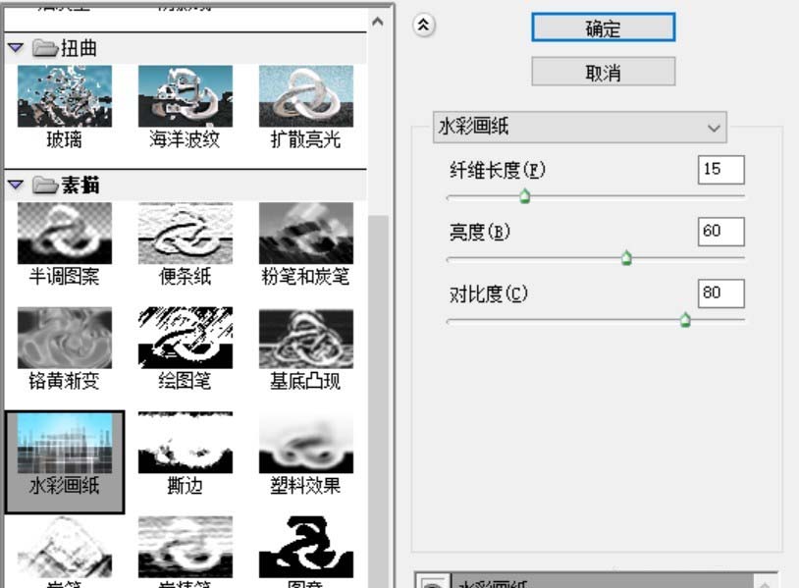Select the 炭笔 charcoal thumbnail in bottom row
The height and width of the screenshot is (588, 799).
point(64,547)
